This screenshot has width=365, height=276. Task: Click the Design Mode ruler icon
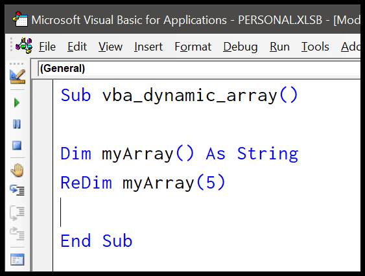(x=18, y=76)
